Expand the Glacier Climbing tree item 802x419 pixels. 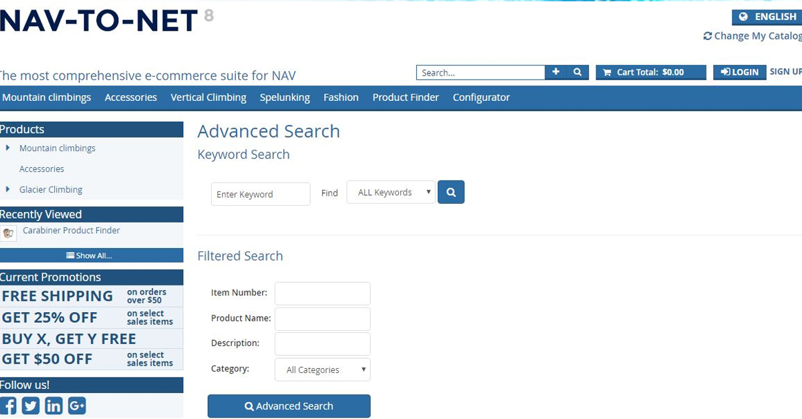coord(7,189)
